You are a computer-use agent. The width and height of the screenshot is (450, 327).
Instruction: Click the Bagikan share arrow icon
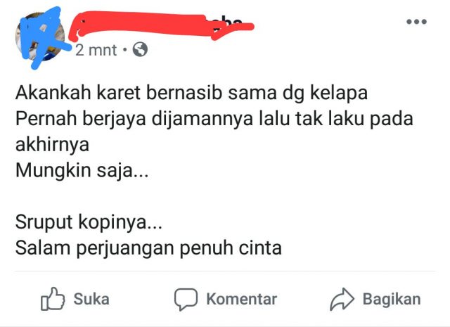point(342,299)
